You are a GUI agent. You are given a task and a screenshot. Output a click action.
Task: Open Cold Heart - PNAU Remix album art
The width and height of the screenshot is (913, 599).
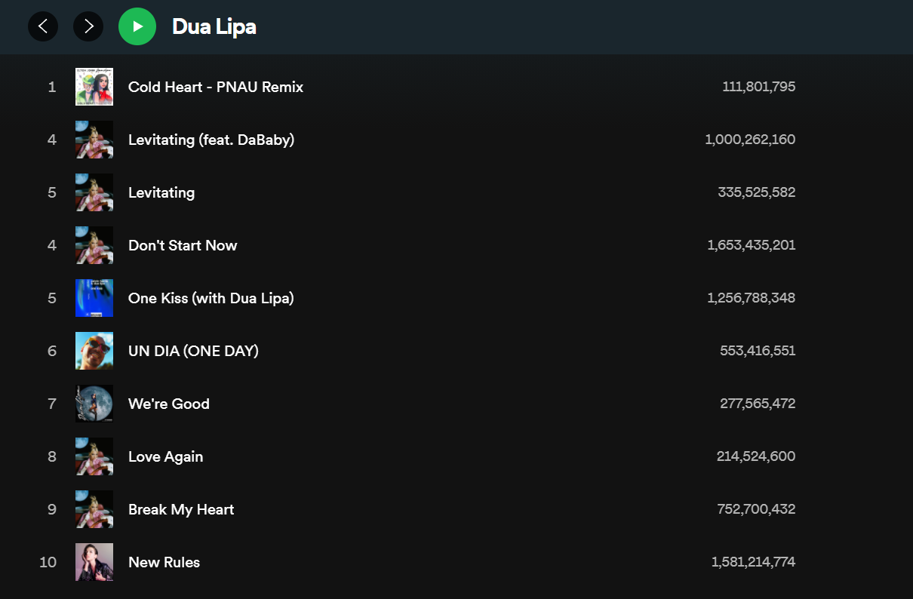pos(94,87)
